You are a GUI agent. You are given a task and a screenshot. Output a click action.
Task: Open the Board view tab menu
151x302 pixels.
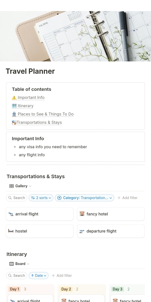[20, 264]
